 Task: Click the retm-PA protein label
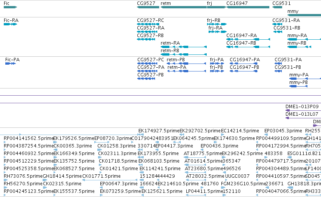tap(177, 67)
